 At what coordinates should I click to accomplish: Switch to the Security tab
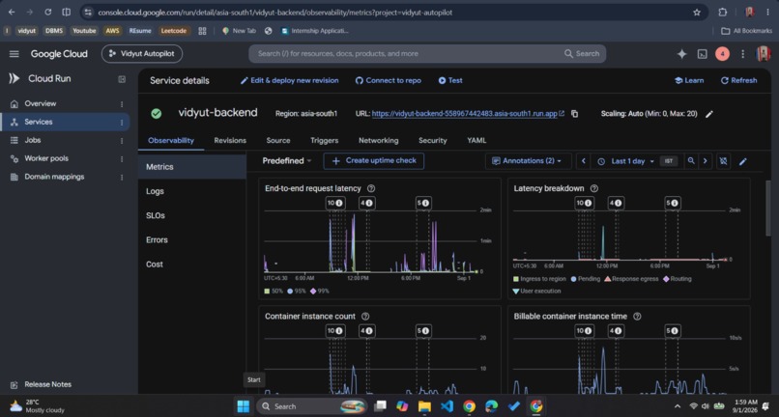(x=433, y=141)
